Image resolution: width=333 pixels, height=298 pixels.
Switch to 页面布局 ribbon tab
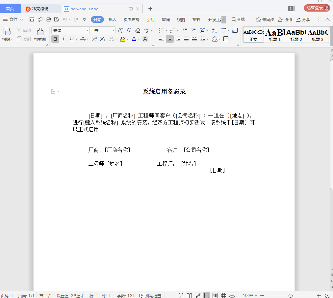coord(132,19)
